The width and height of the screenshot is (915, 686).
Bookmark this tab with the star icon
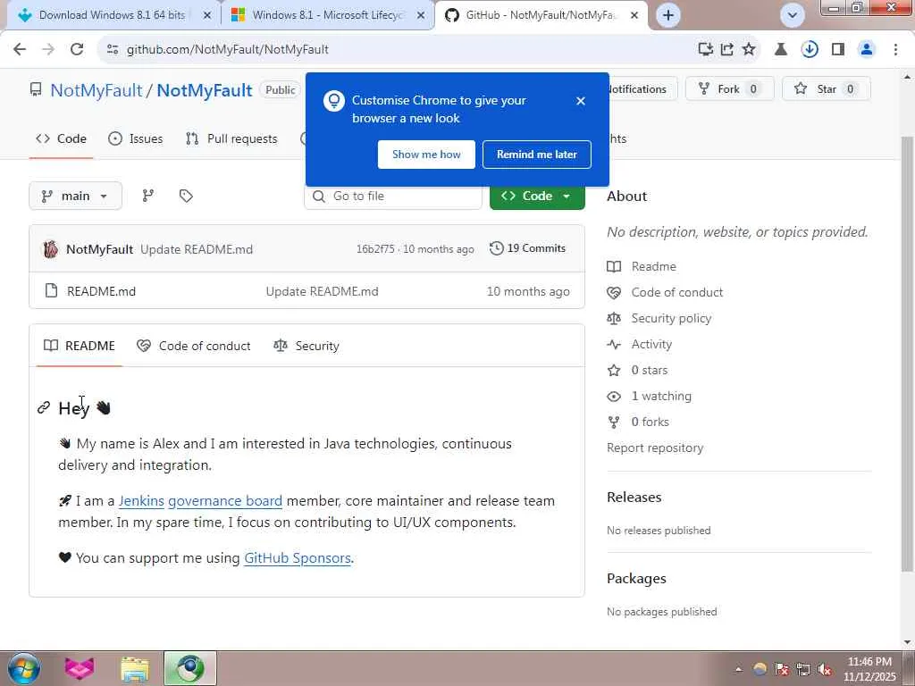click(749, 50)
